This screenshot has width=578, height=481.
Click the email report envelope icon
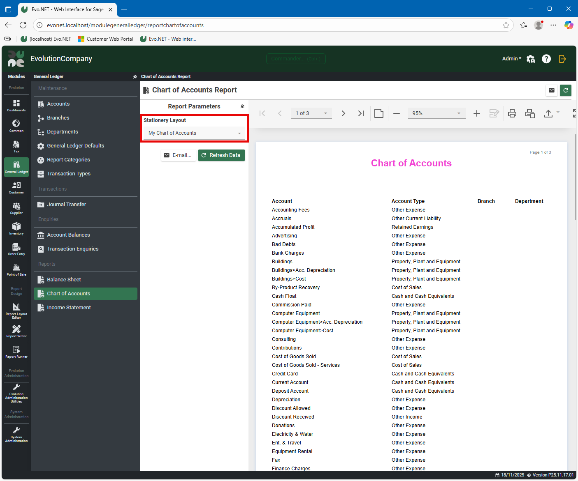click(x=551, y=90)
